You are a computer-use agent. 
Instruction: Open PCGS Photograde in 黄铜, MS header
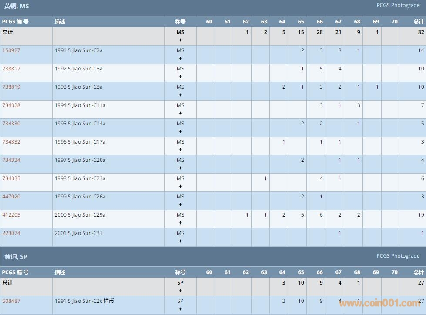(398, 5)
